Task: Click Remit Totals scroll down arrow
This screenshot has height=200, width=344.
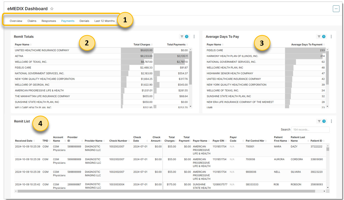Action: 191,106
